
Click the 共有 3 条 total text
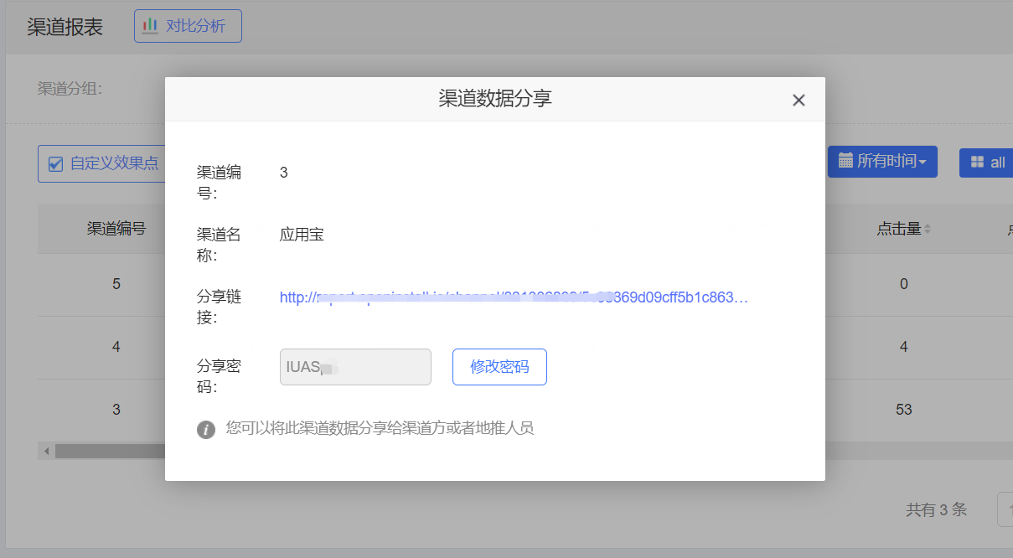[936, 509]
